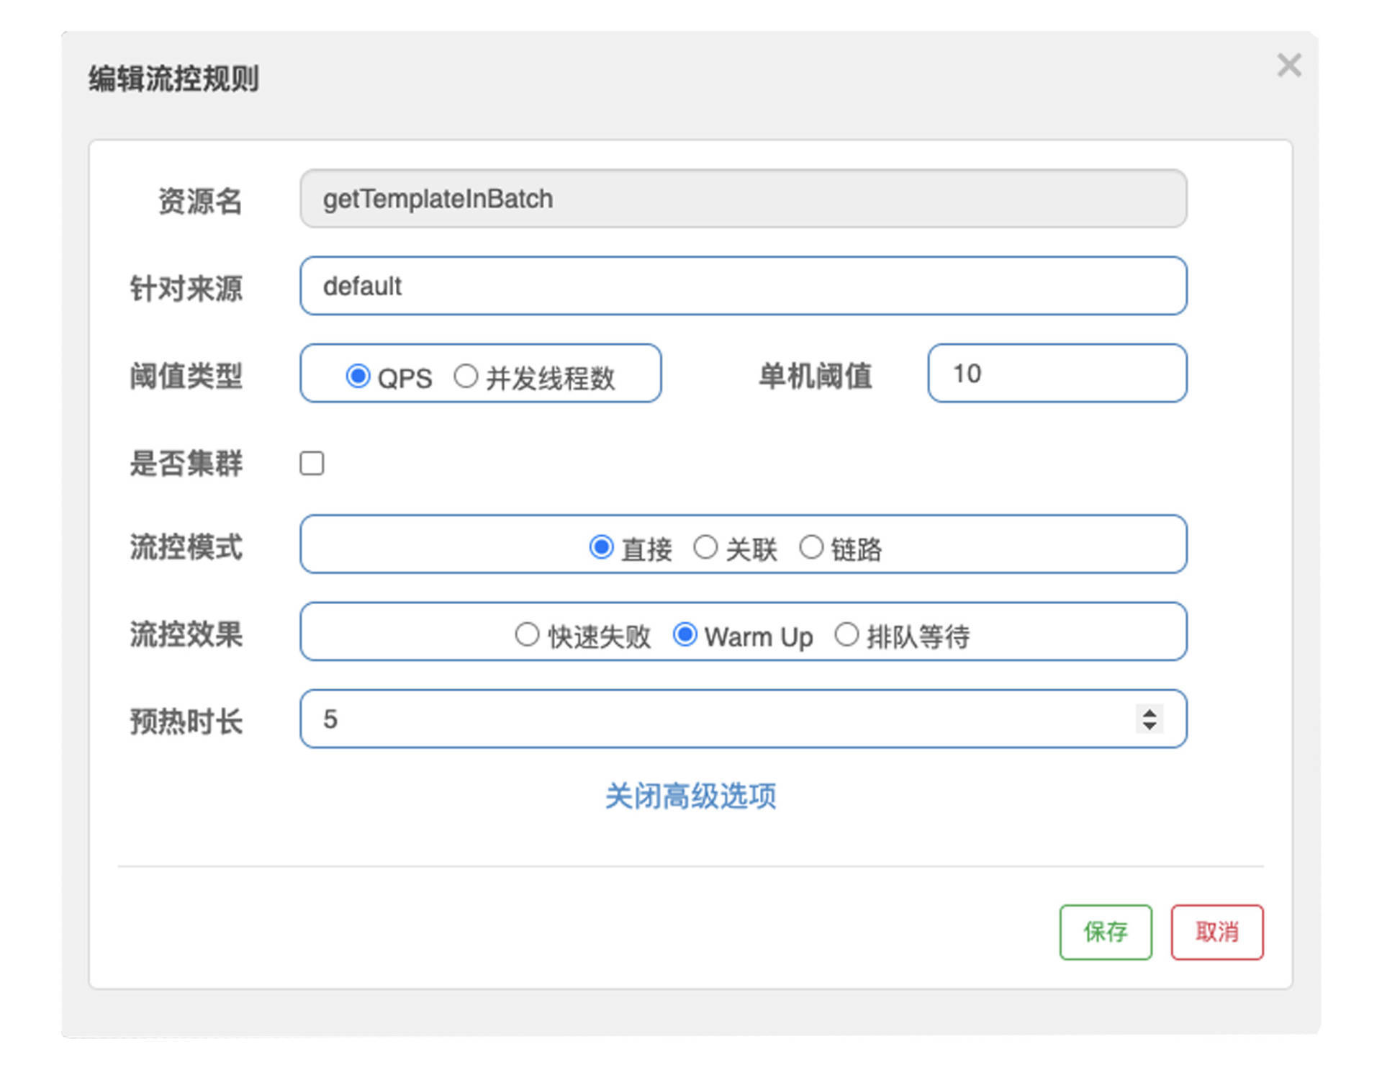Select 快速失败 flow control effect
Viewport: 1382px width, 1070px height.
tap(526, 634)
